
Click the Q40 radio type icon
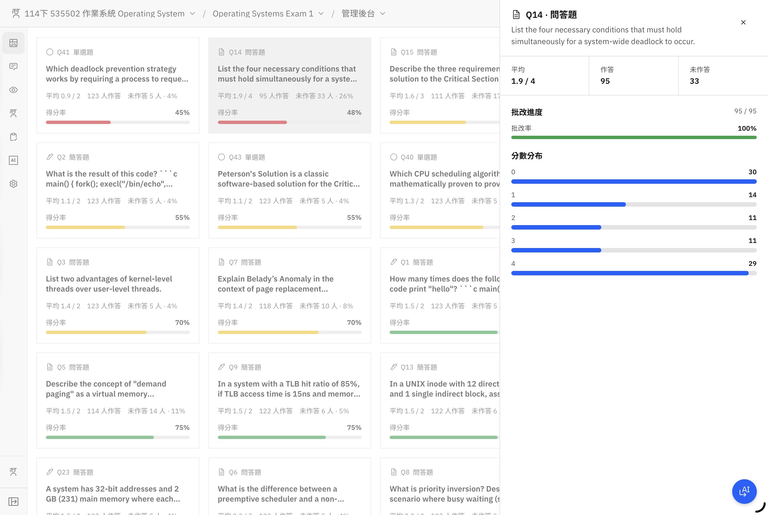coord(394,157)
